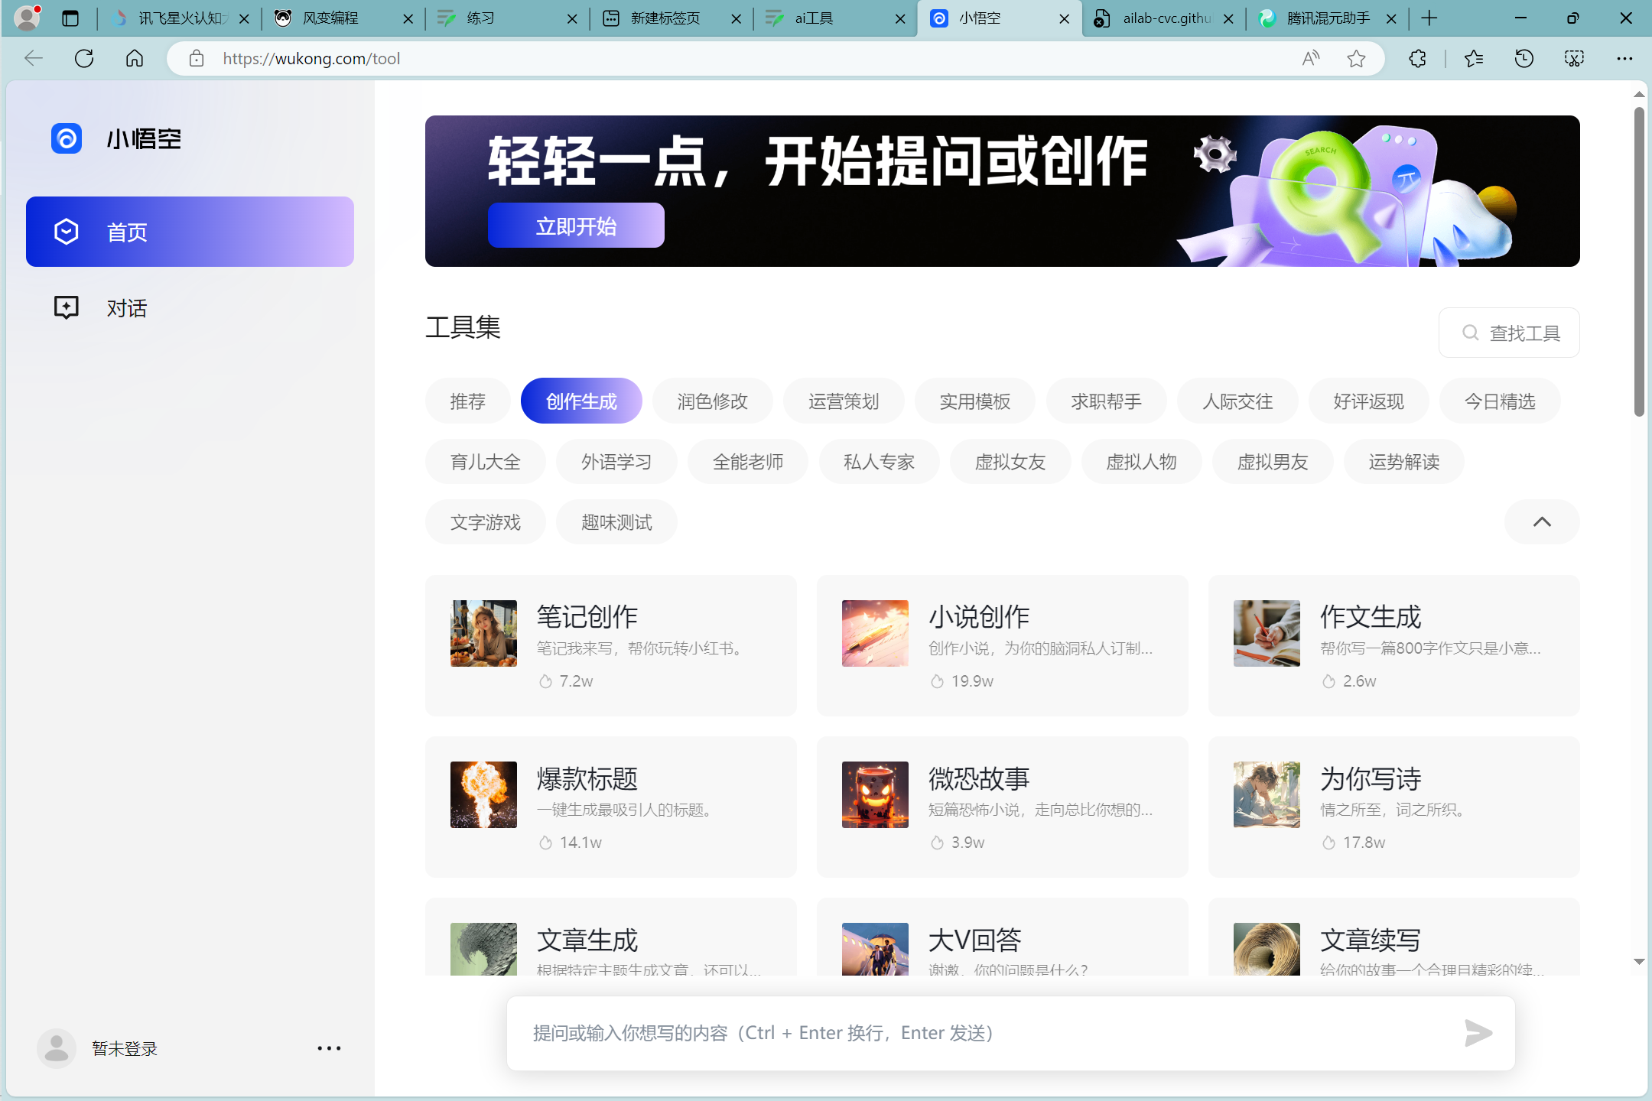Click the 文章生成 card title
Image resolution: width=1652 pixels, height=1101 pixels.
click(x=587, y=940)
